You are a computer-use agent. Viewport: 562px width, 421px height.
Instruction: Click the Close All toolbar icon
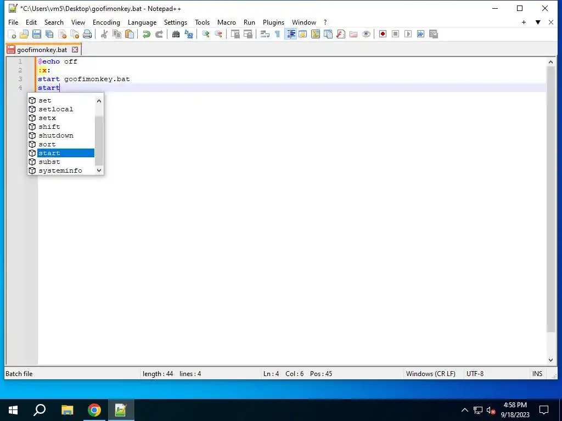pyautogui.click(x=75, y=34)
